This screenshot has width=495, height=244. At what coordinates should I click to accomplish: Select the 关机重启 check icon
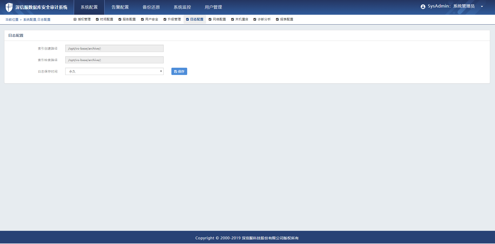click(232, 19)
